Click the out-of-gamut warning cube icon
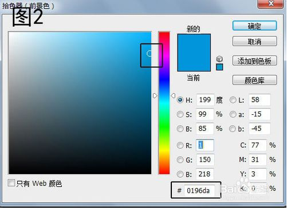Image resolution: width=287 pixels, height=208 pixels. pos(219,59)
